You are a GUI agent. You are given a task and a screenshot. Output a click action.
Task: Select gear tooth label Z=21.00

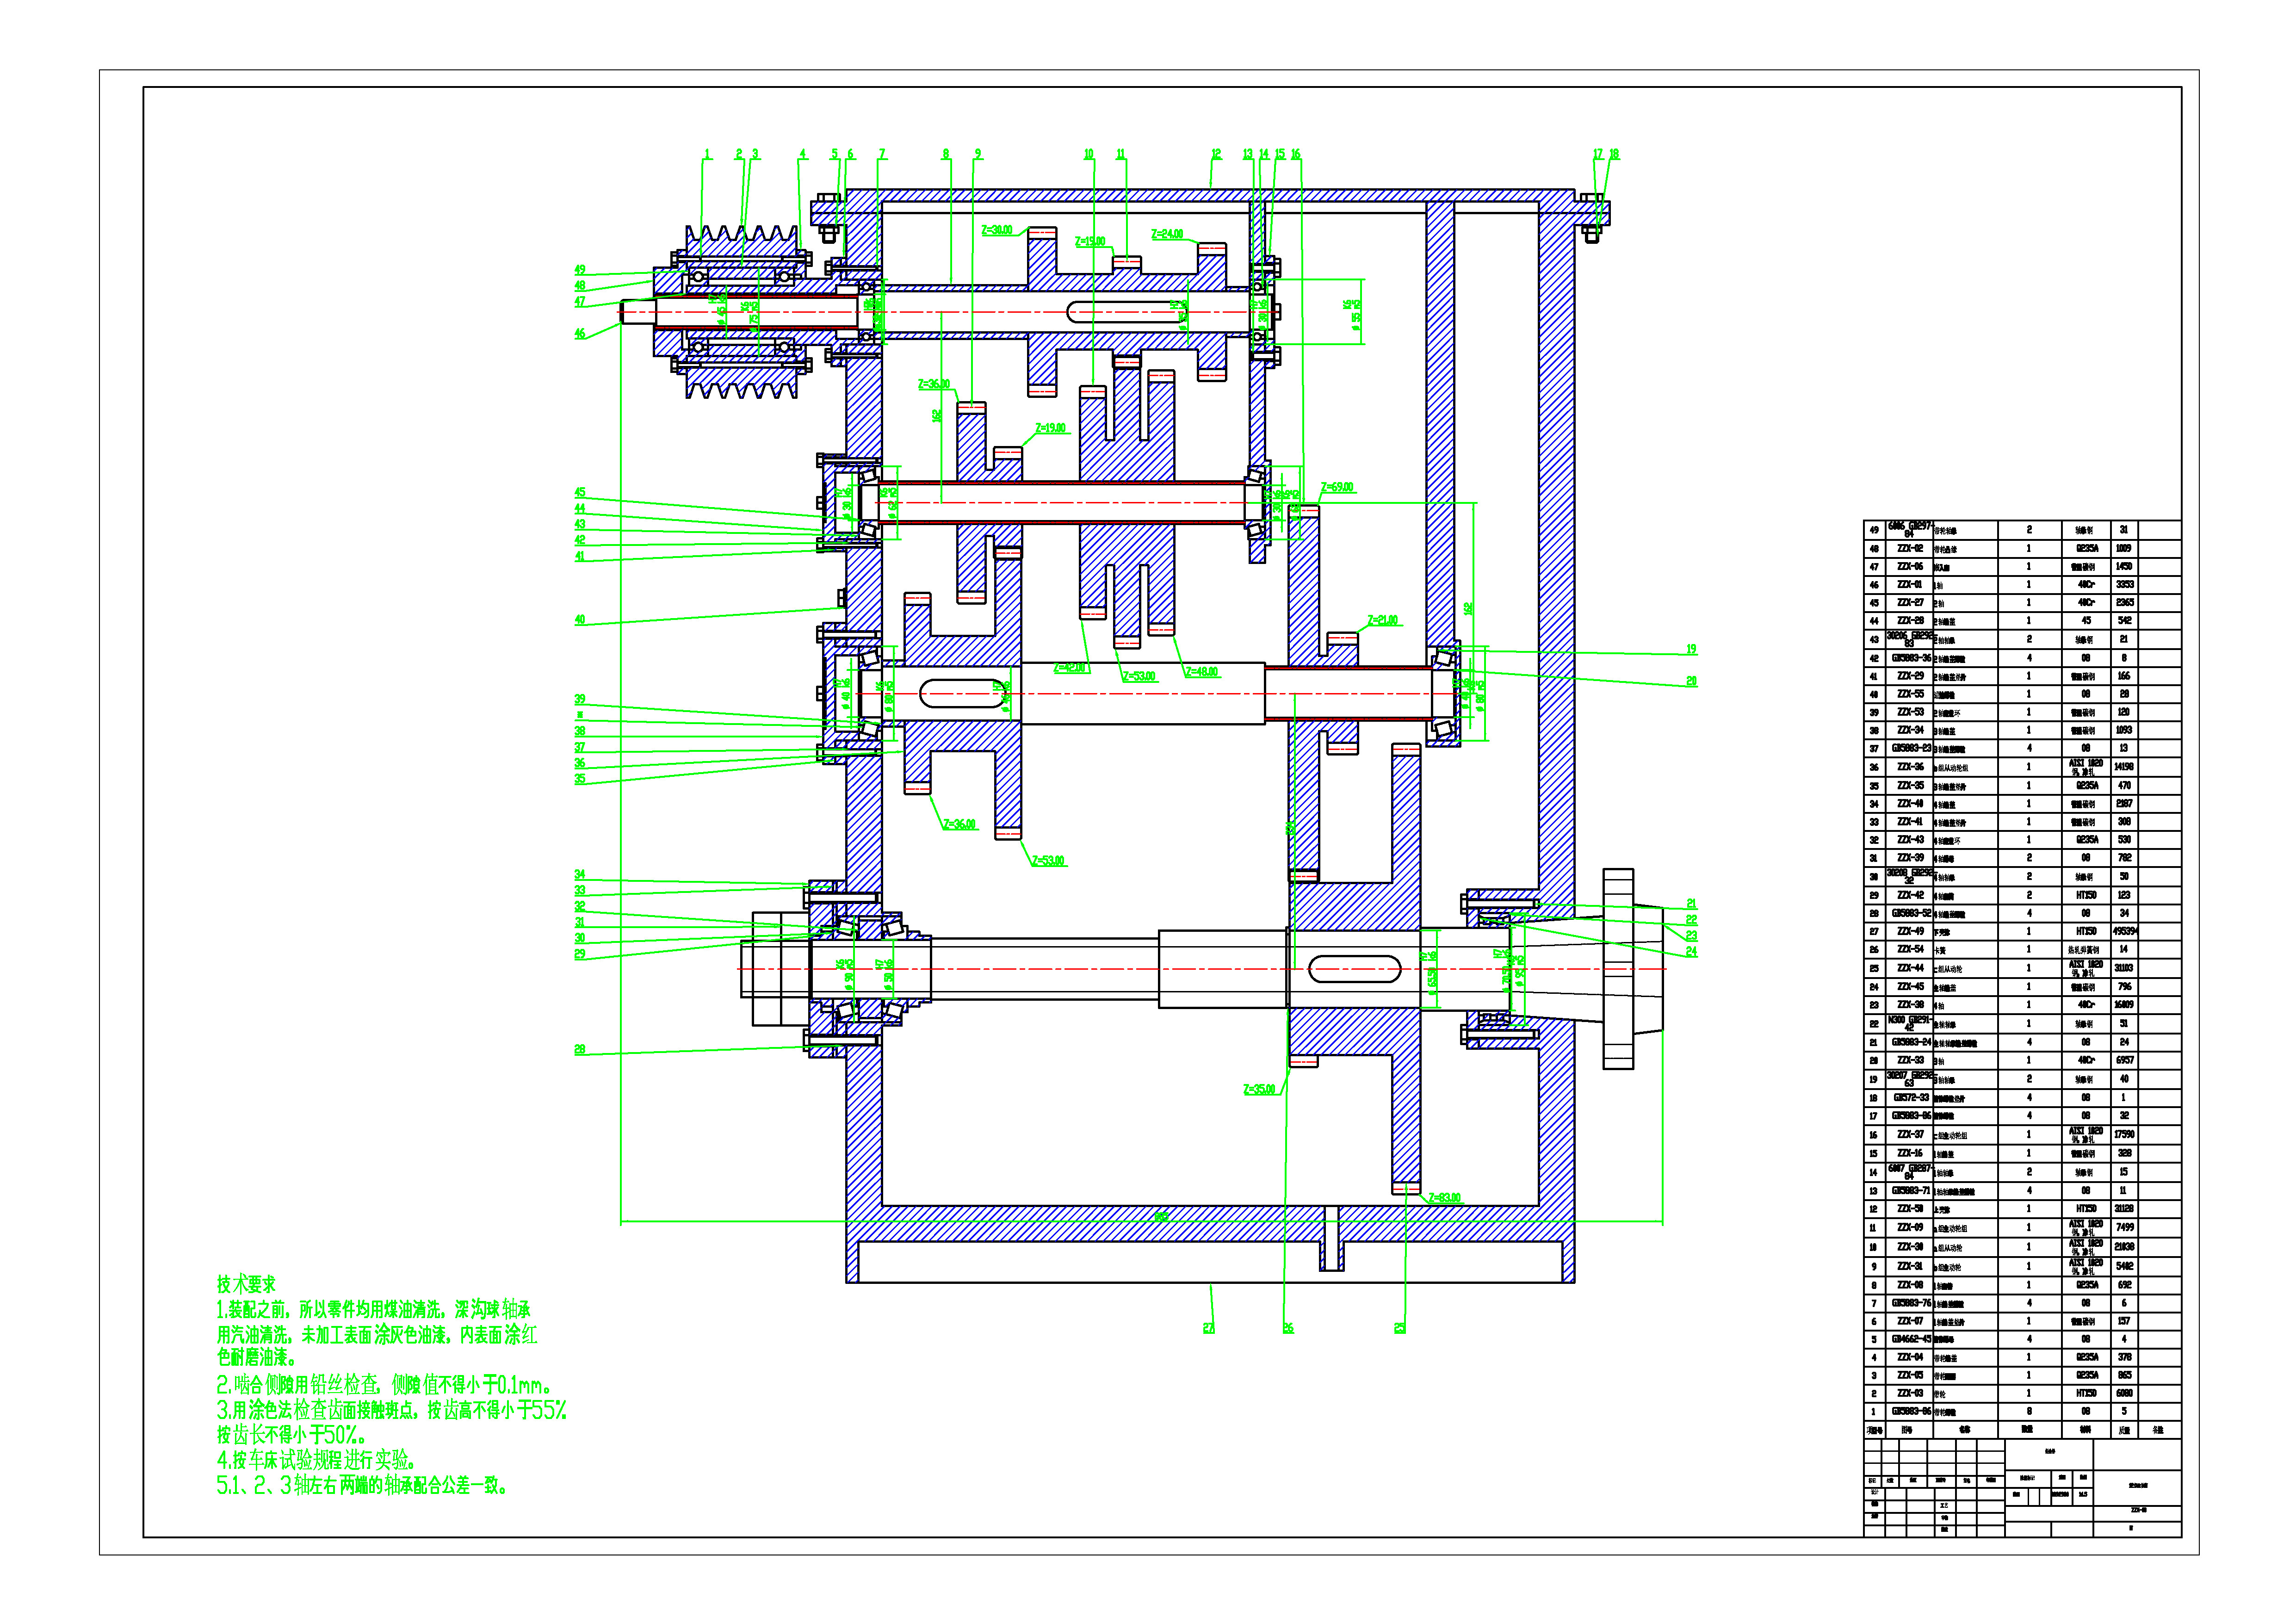tap(1382, 620)
